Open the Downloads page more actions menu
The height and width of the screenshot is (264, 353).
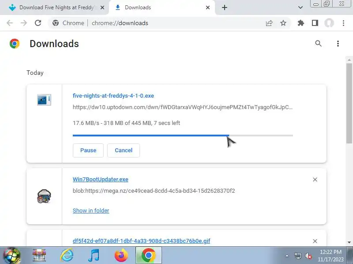click(x=338, y=44)
